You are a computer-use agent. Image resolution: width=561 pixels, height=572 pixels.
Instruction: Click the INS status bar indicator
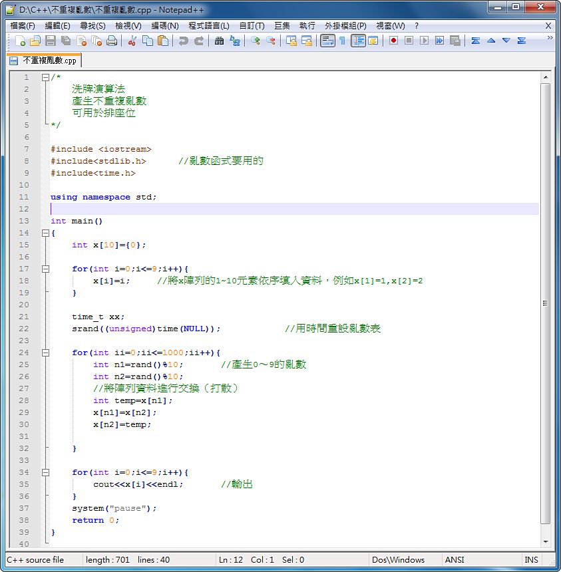click(x=531, y=559)
